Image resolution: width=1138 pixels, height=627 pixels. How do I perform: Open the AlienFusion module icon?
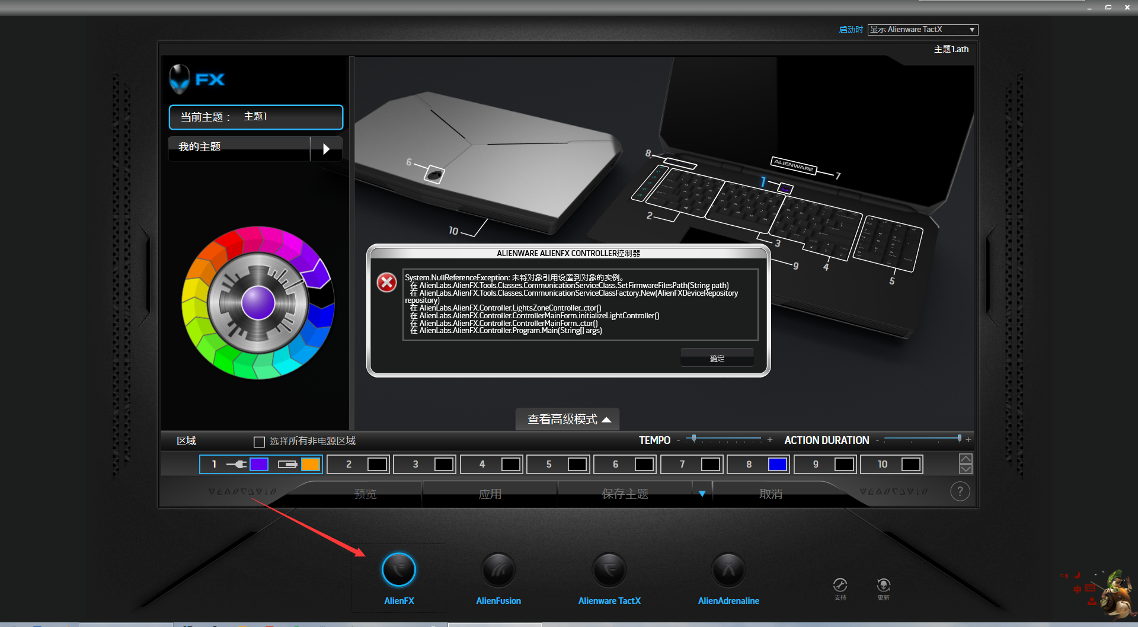[x=498, y=570]
